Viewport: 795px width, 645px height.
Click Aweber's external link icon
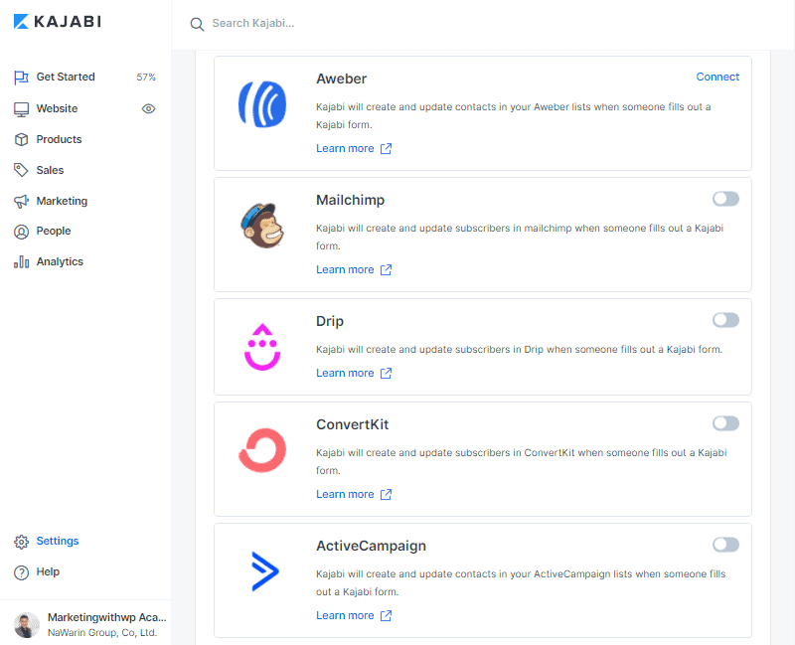tap(386, 148)
